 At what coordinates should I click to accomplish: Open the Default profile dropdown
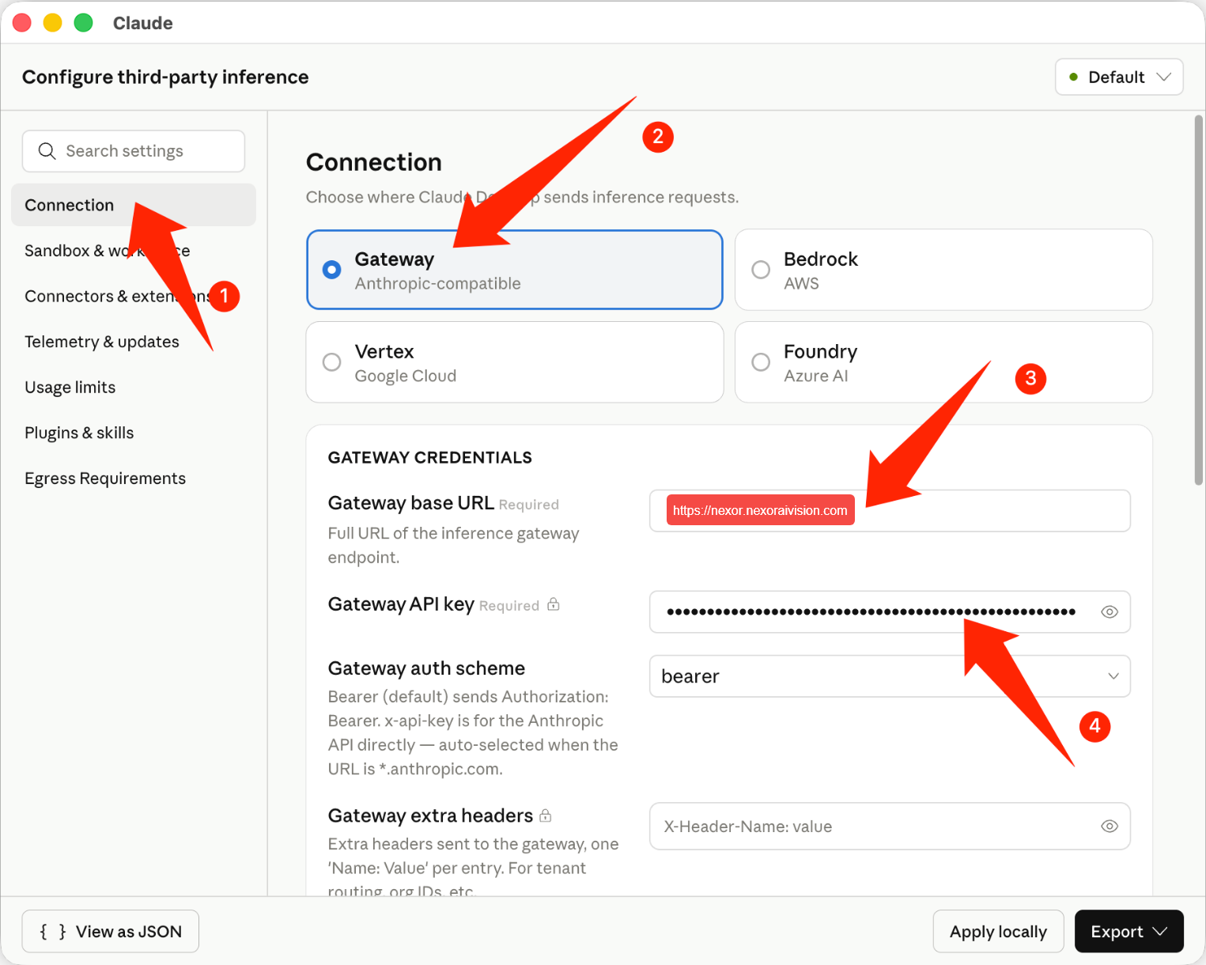point(1119,77)
